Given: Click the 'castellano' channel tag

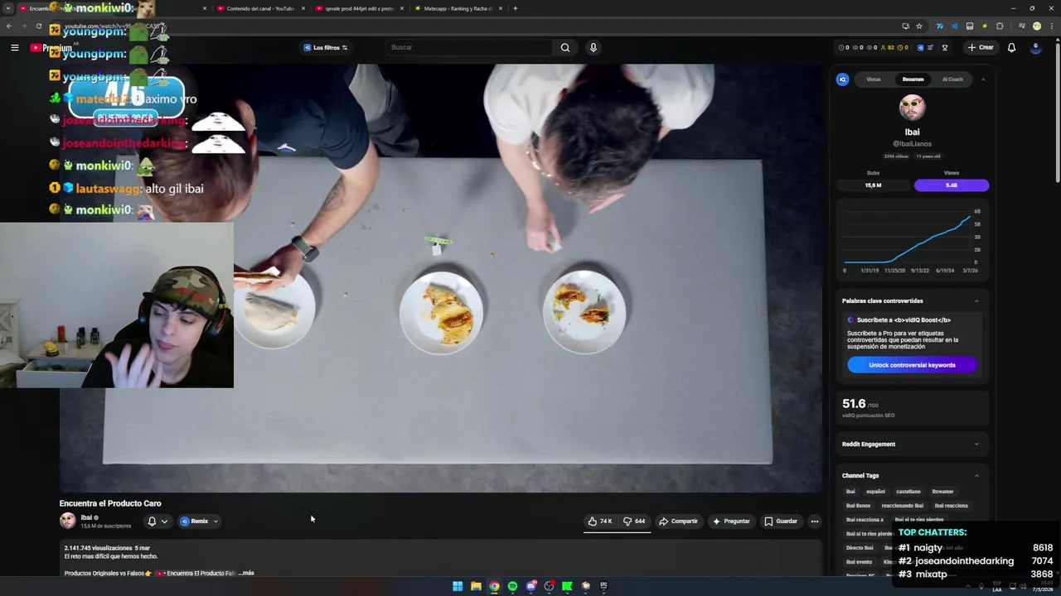Looking at the screenshot, I should point(908,492).
